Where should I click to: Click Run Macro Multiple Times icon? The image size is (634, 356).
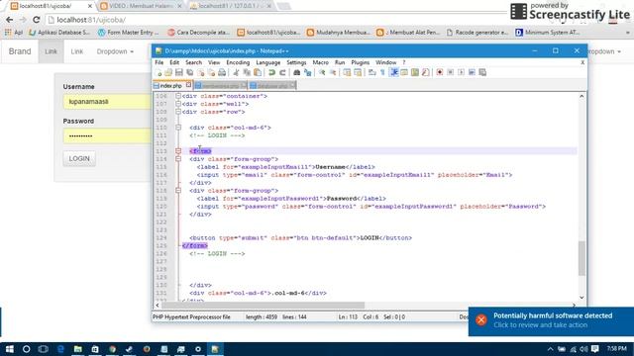point(472,72)
